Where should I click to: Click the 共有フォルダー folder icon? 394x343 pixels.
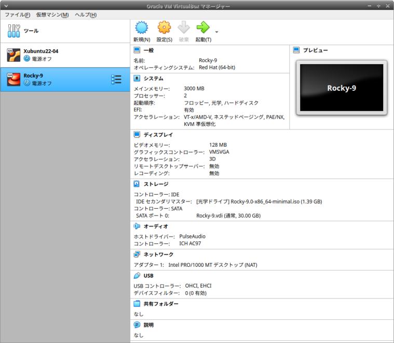[x=137, y=304]
